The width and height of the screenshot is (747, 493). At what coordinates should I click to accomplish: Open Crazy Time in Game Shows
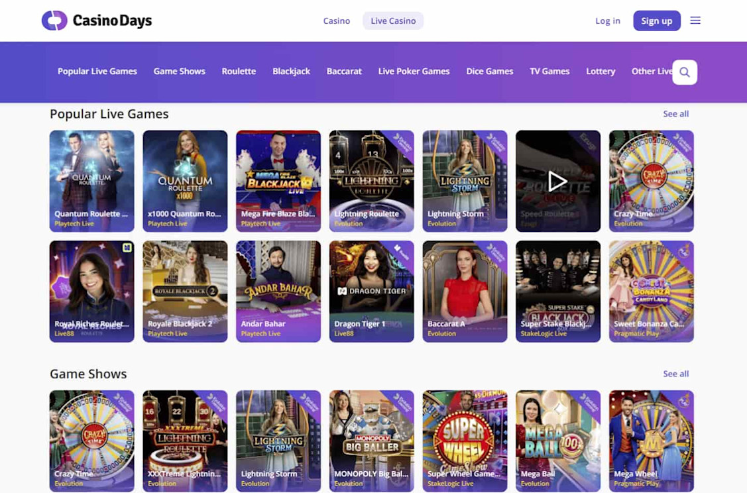click(92, 441)
